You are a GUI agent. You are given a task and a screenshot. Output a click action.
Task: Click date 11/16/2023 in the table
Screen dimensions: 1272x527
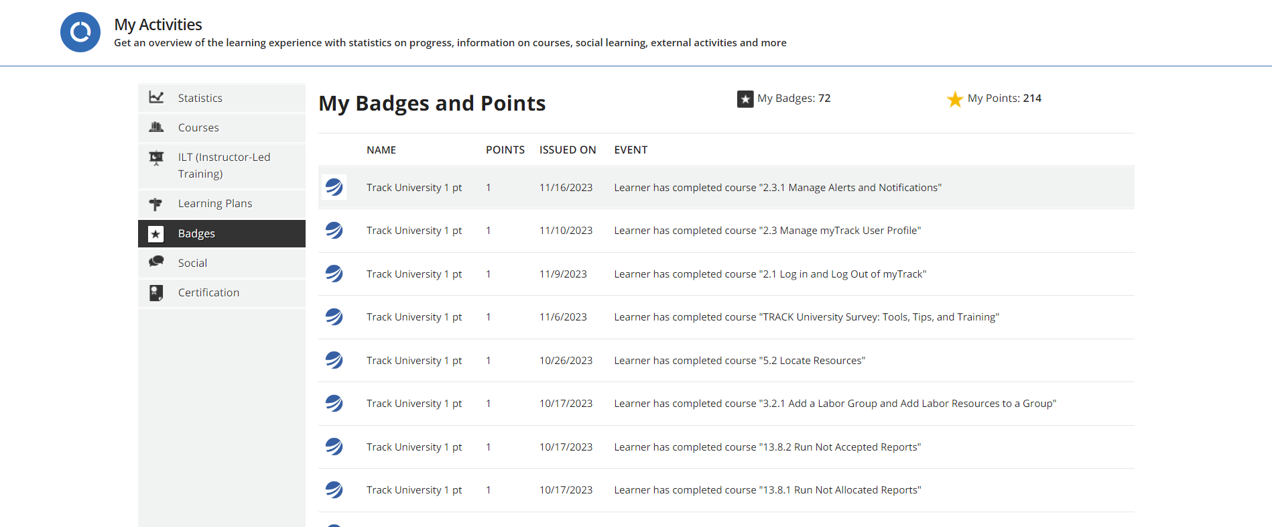566,188
